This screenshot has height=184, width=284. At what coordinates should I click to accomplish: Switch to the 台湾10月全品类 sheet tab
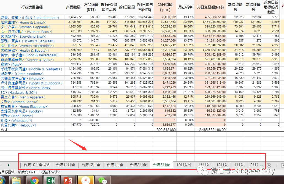tap(37, 165)
